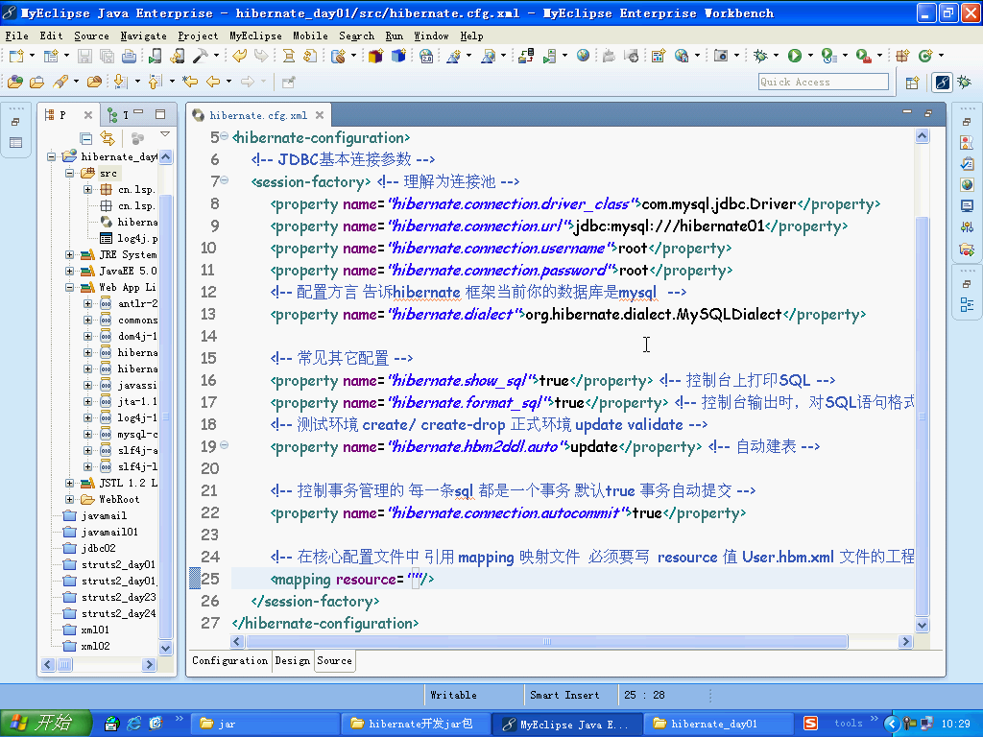This screenshot has height=737, width=983.
Task: Click the Last Edit Location icon
Action: pyautogui.click(x=189, y=82)
